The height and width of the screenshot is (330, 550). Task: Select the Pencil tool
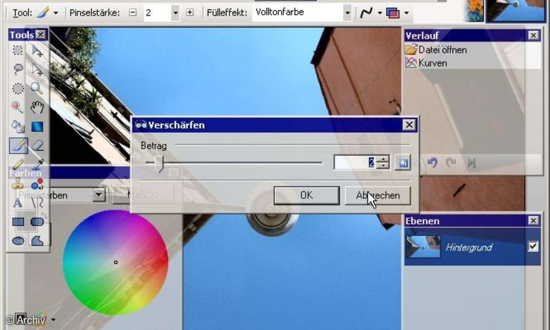coord(18,164)
